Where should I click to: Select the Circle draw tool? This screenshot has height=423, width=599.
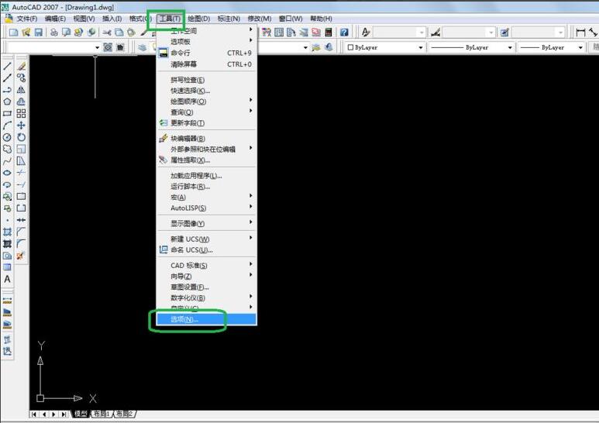point(7,137)
